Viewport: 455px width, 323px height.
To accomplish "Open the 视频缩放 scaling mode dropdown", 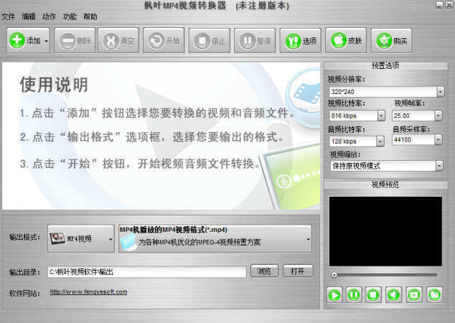I will [439, 166].
